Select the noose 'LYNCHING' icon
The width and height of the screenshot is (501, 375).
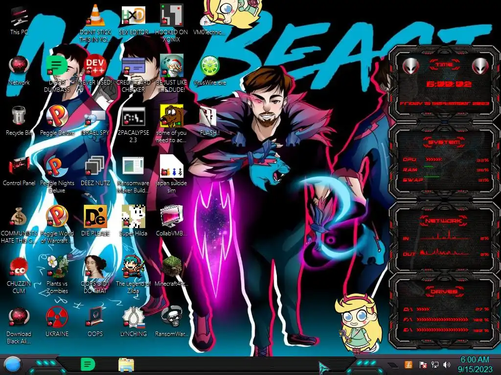tap(134, 322)
